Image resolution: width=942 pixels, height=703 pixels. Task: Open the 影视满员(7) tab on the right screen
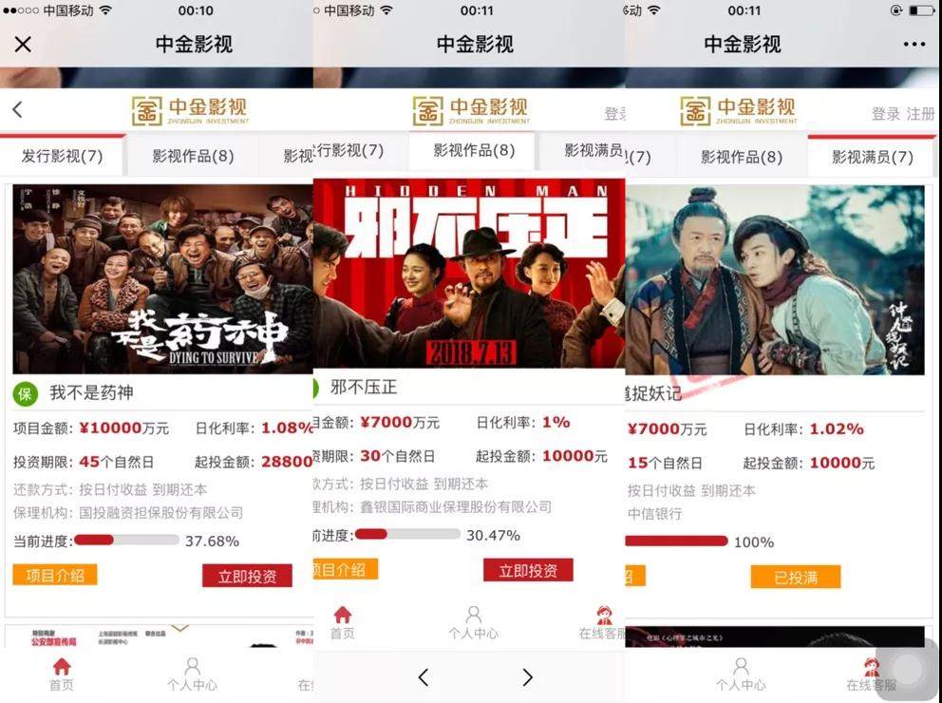tap(873, 158)
